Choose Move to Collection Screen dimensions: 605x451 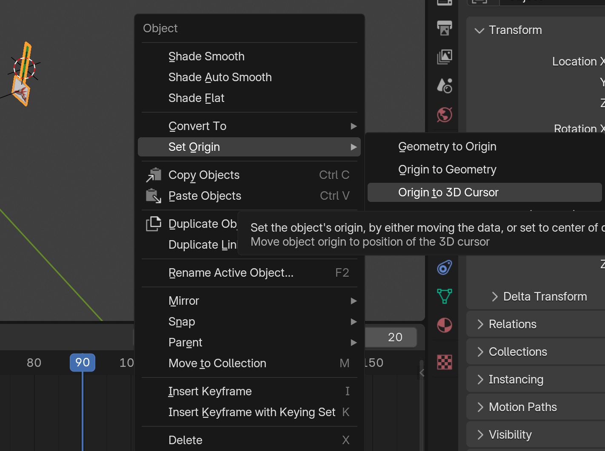coord(249,363)
